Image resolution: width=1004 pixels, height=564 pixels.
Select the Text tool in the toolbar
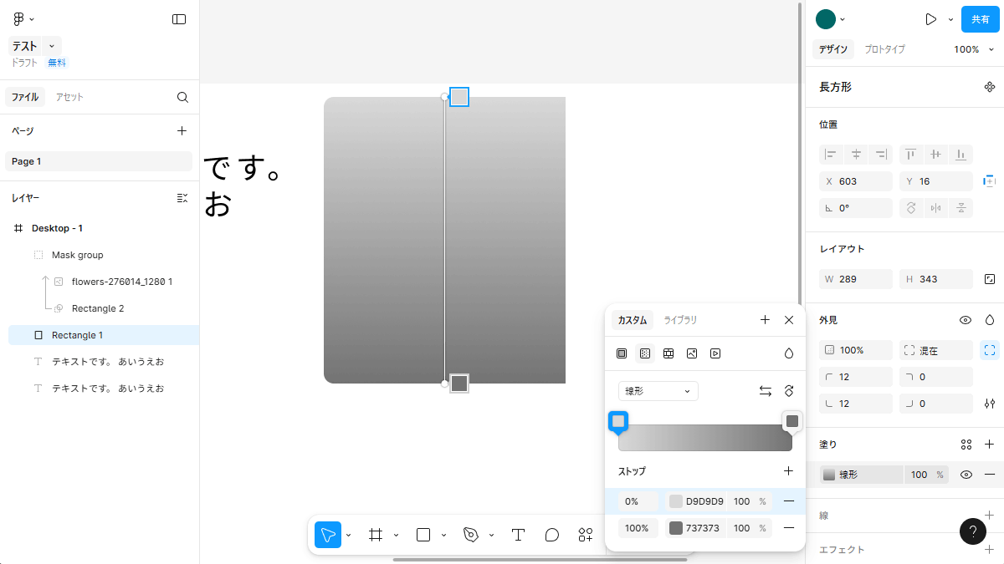click(518, 535)
